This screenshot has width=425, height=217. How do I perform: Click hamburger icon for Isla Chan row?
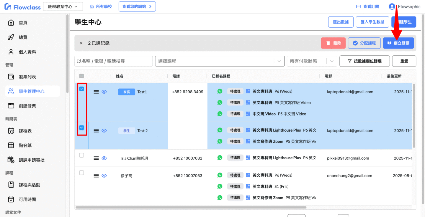coord(96,158)
